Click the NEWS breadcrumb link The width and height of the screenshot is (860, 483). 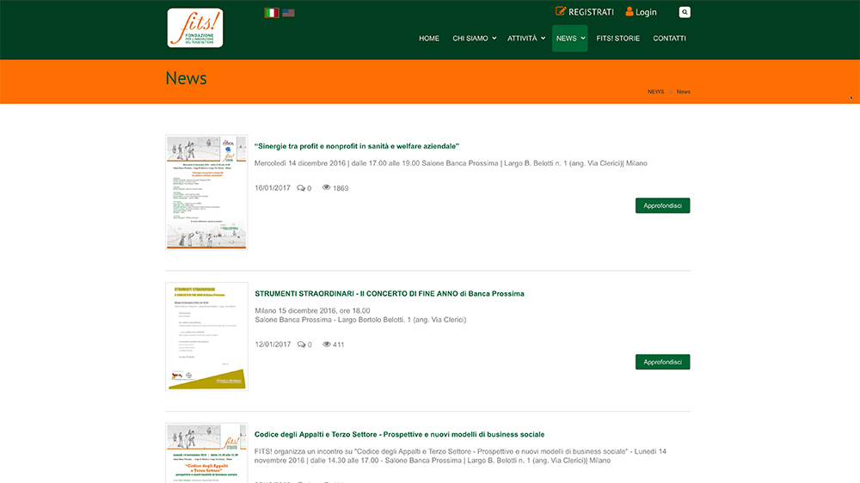tap(655, 92)
